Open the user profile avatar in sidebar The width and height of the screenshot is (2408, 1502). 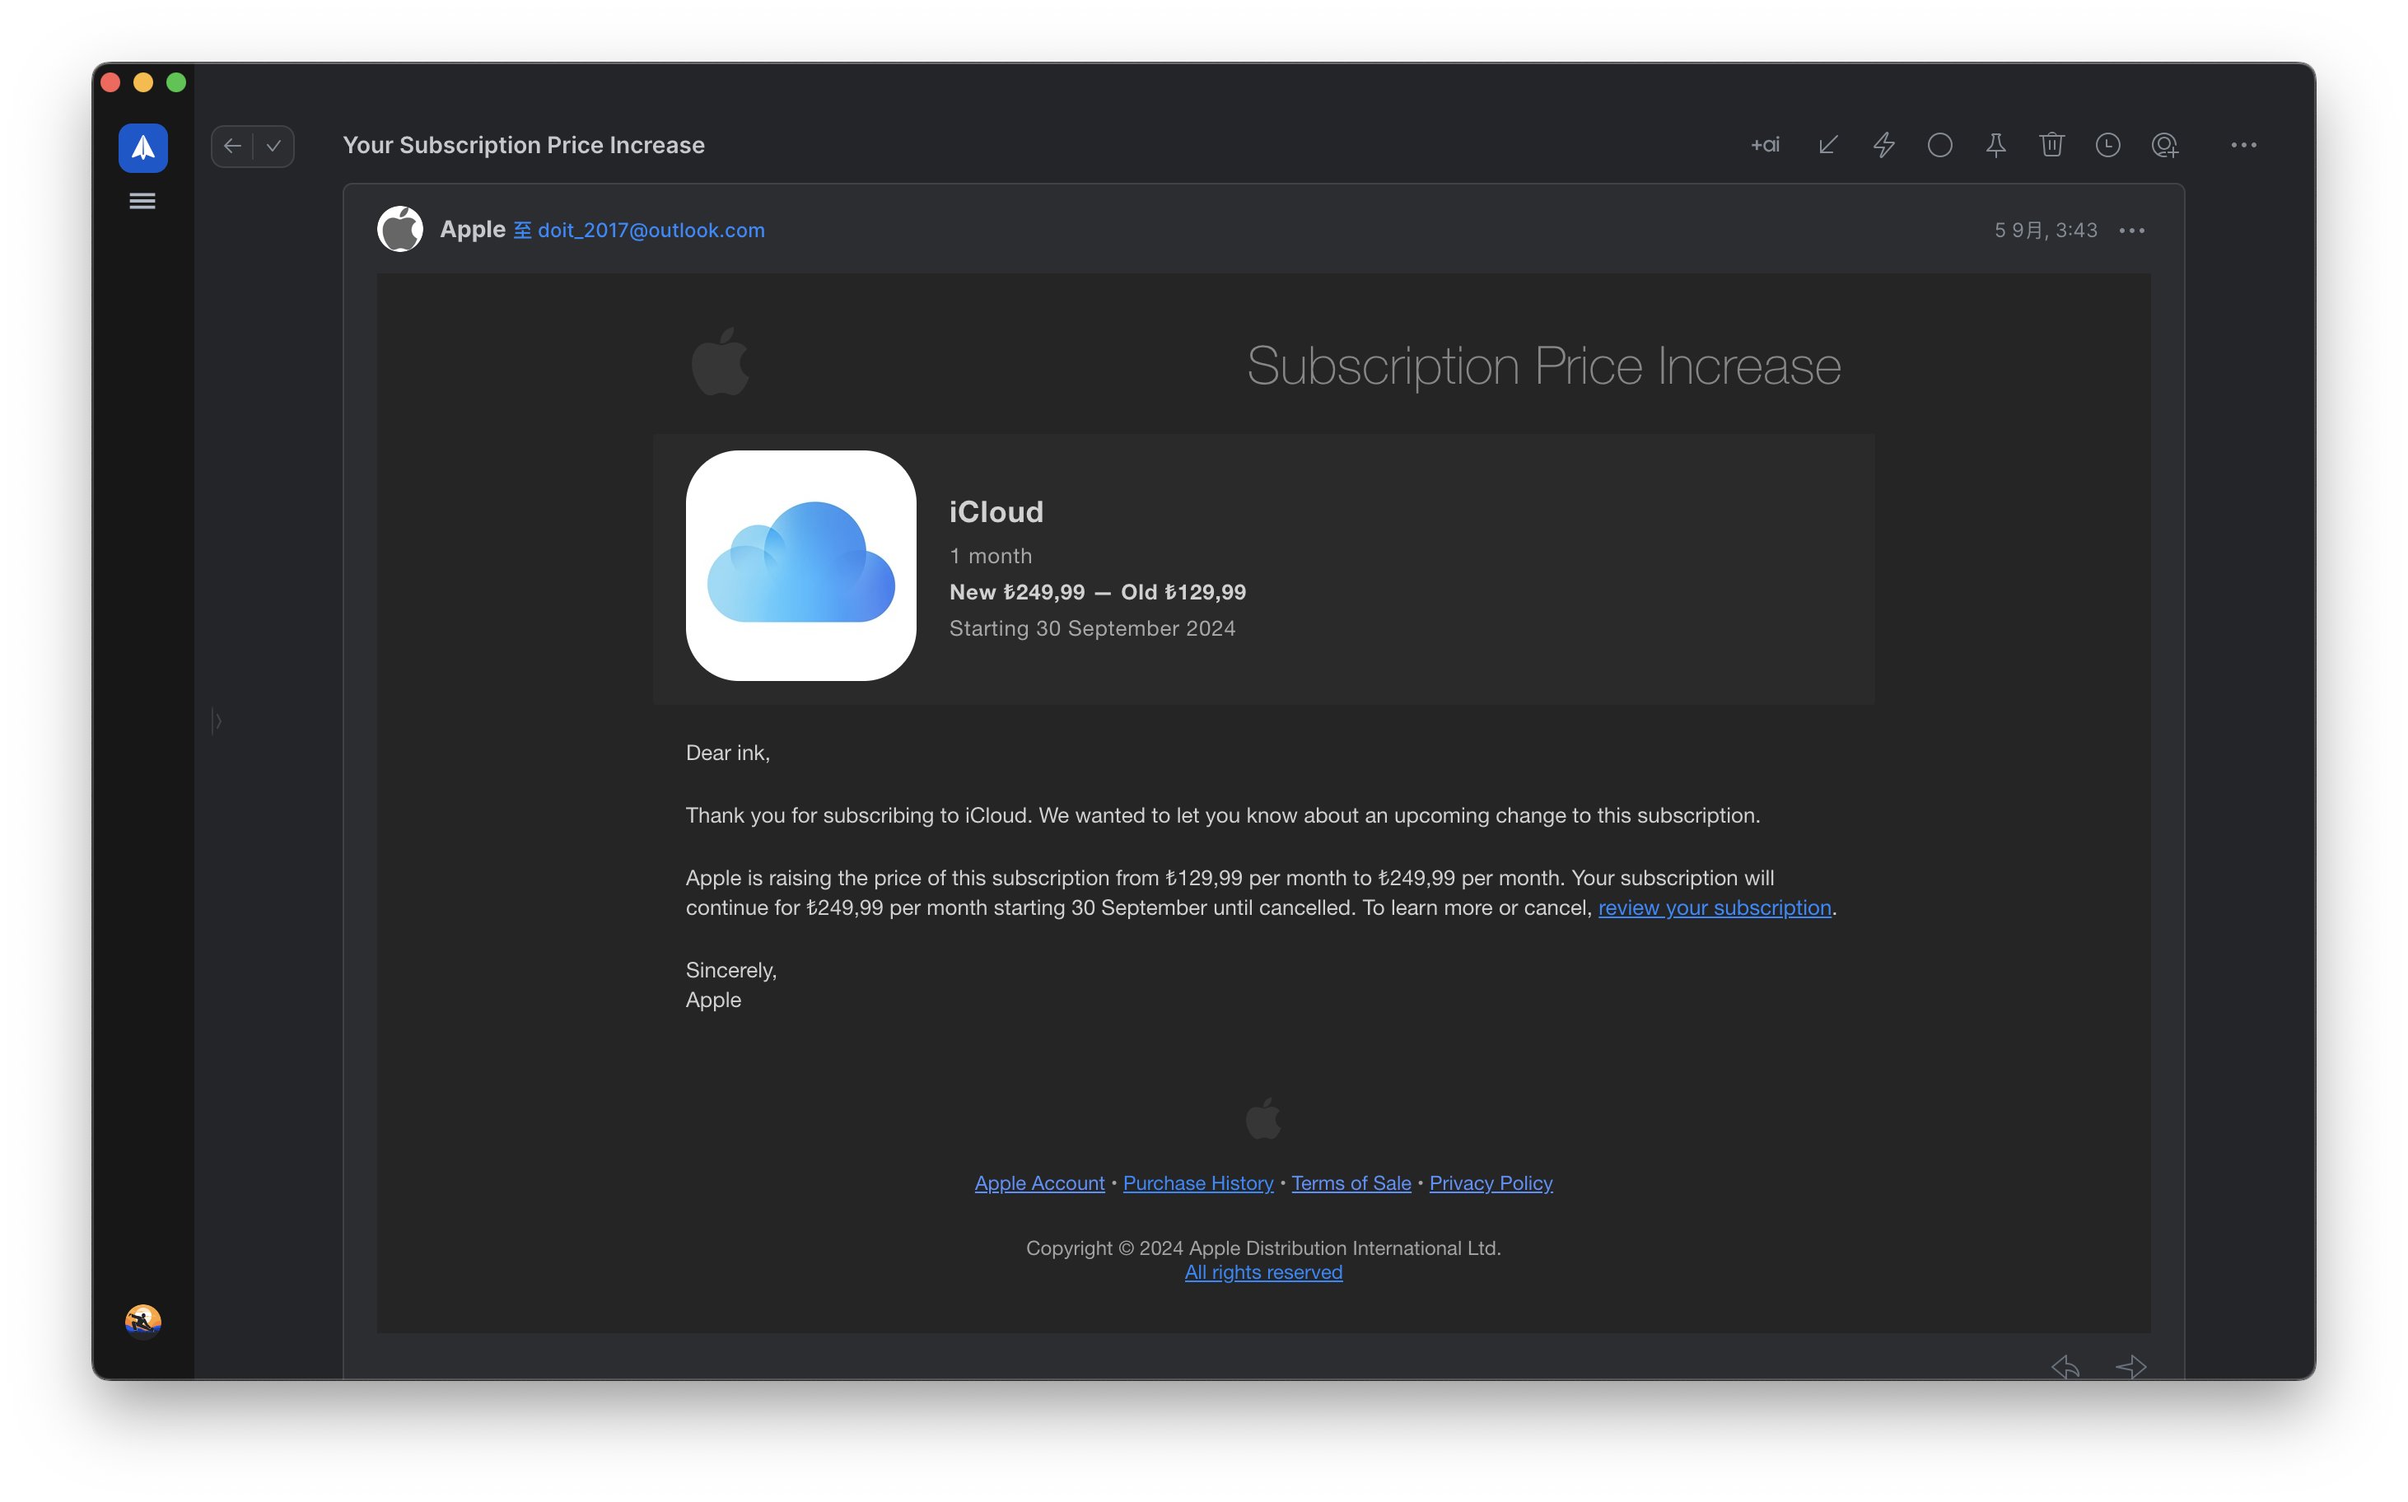click(143, 1321)
